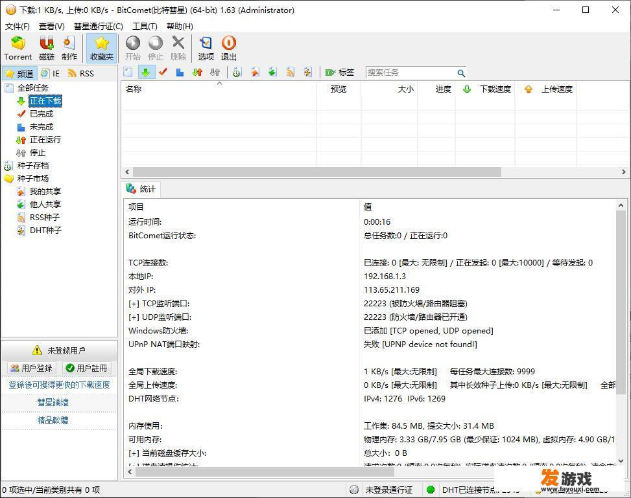Select RSS种子 in the tree
This screenshot has height=498, width=631.
45,218
